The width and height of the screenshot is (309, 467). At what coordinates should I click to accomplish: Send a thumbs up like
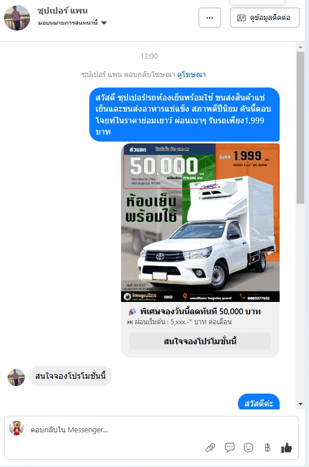click(287, 448)
